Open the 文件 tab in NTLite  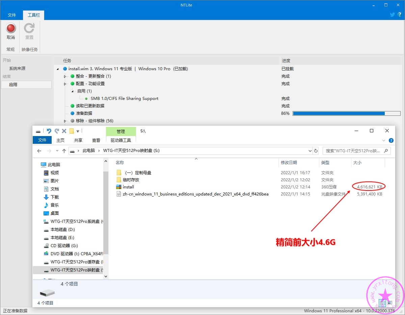pos(12,15)
